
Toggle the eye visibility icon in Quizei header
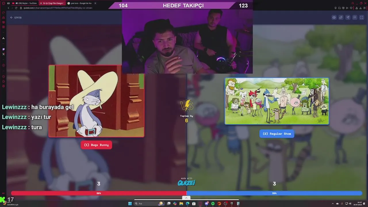tap(334, 18)
